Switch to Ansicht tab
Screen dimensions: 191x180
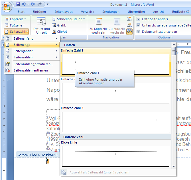click(158, 12)
